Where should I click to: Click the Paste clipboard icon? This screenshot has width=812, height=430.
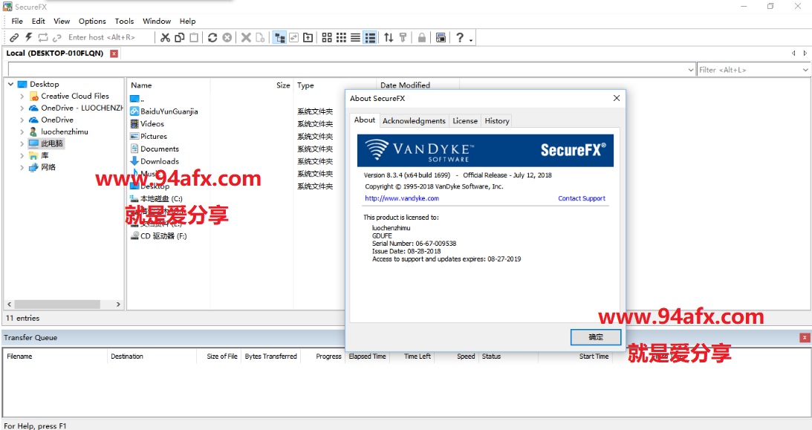pos(194,37)
